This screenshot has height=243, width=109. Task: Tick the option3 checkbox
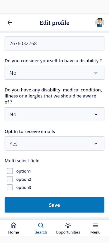(x=10, y=188)
